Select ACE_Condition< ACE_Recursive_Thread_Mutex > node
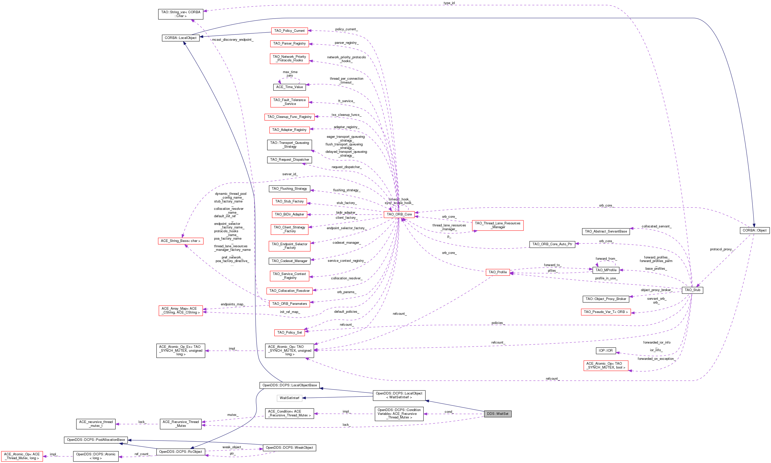Screen dimensions: 771x463 pos(289,413)
